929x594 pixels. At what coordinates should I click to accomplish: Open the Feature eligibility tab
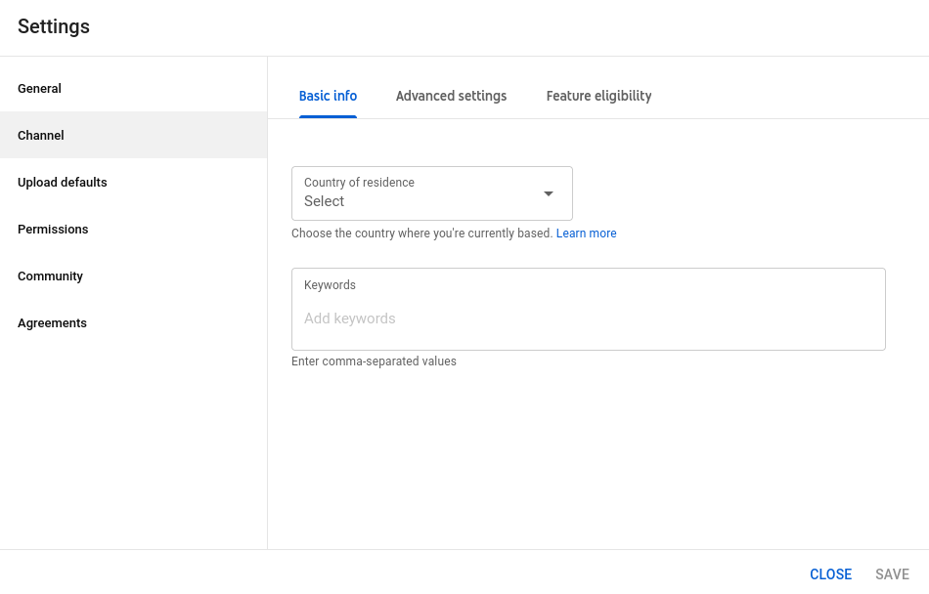click(x=598, y=96)
